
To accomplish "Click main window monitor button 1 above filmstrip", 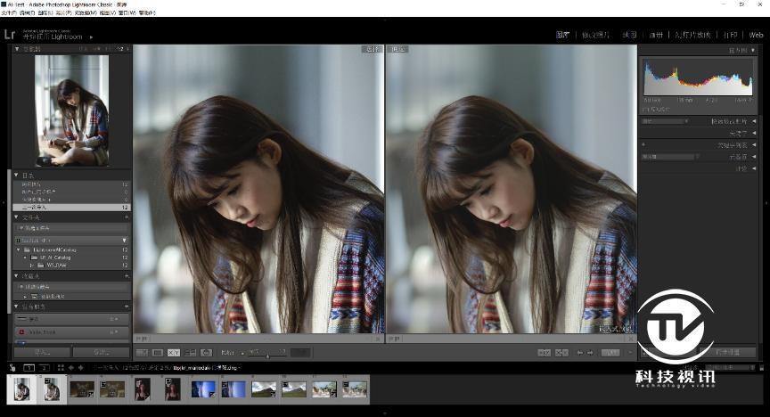I will click(x=29, y=367).
